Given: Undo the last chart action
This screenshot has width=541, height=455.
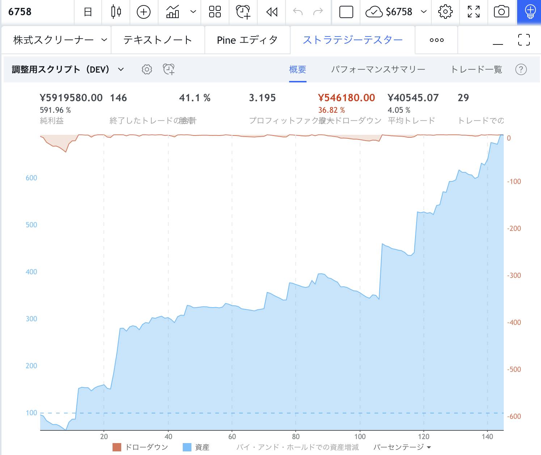Looking at the screenshot, I should click(297, 12).
